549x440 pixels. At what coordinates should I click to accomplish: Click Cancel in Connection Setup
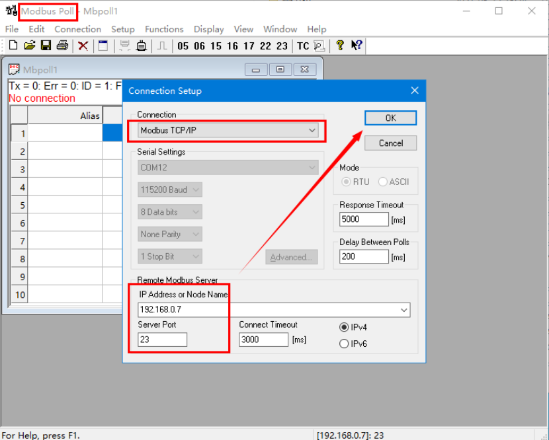[390, 143]
